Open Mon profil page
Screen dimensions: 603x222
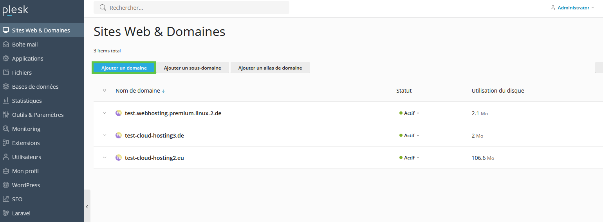coord(42,171)
